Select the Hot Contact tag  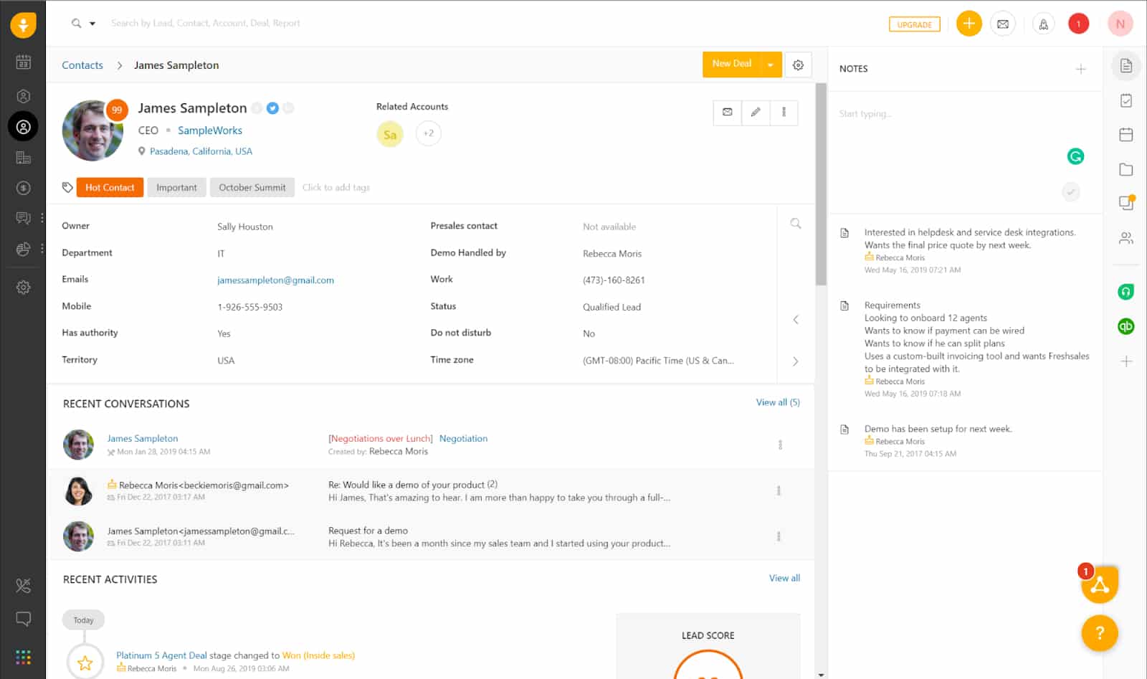110,187
